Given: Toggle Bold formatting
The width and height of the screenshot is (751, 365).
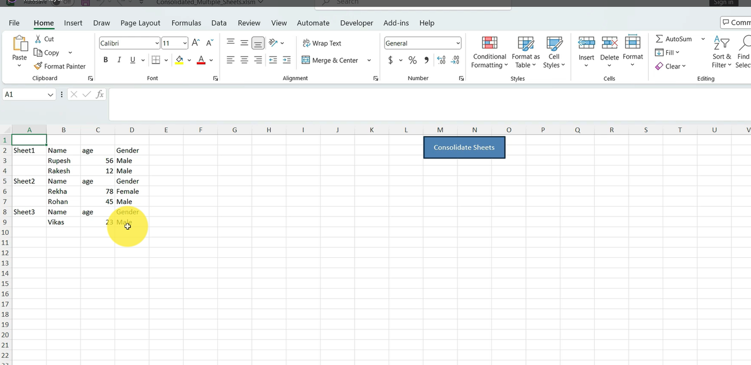Looking at the screenshot, I should click(106, 60).
